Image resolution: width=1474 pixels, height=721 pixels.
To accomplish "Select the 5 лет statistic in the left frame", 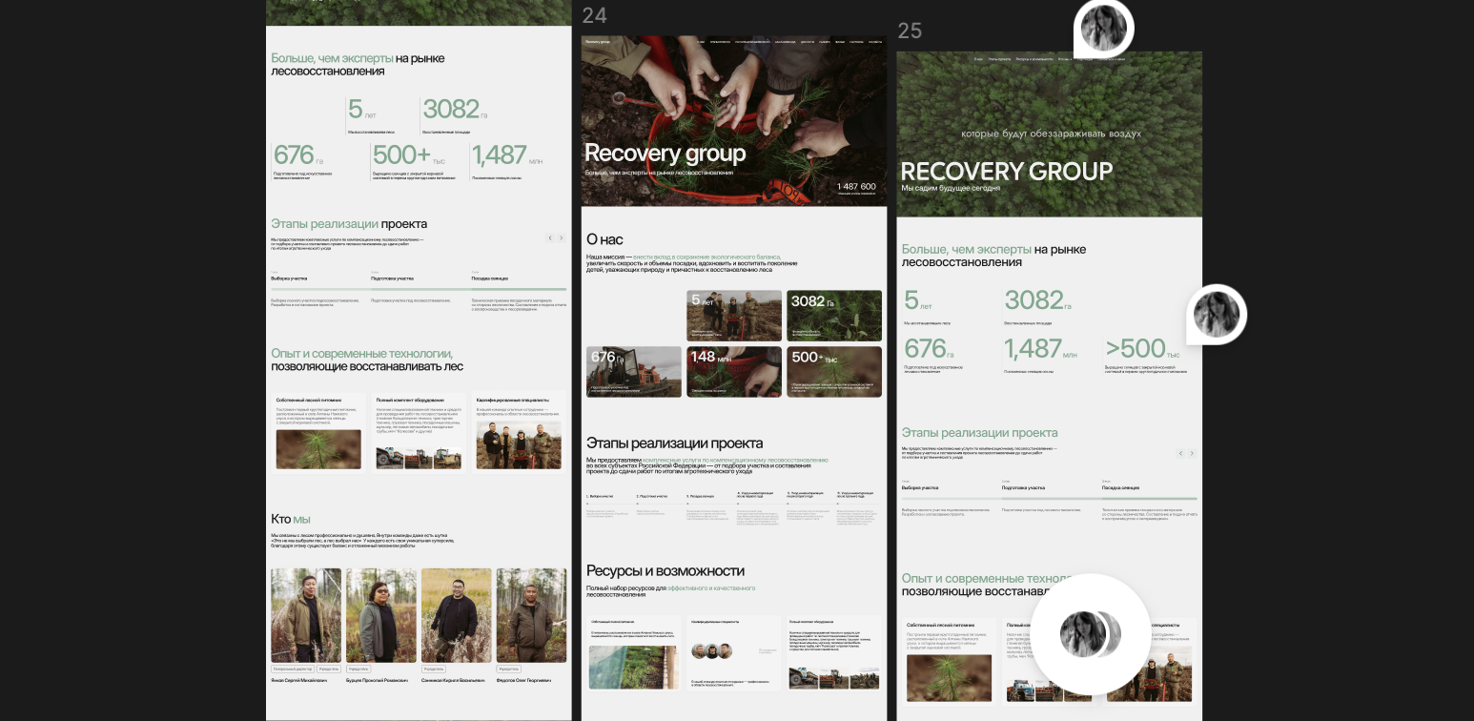I will 362,110.
